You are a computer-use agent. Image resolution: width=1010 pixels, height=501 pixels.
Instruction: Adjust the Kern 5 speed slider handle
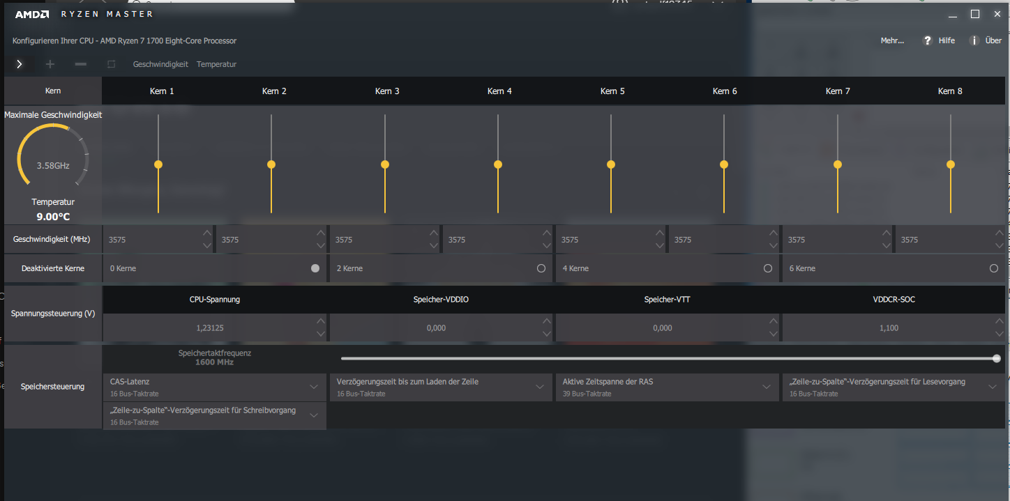pos(611,164)
